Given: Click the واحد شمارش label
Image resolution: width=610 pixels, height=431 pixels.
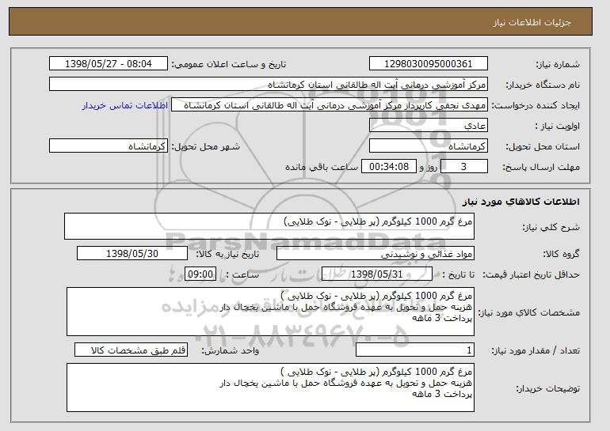Looking at the screenshot, I should pos(231,350).
